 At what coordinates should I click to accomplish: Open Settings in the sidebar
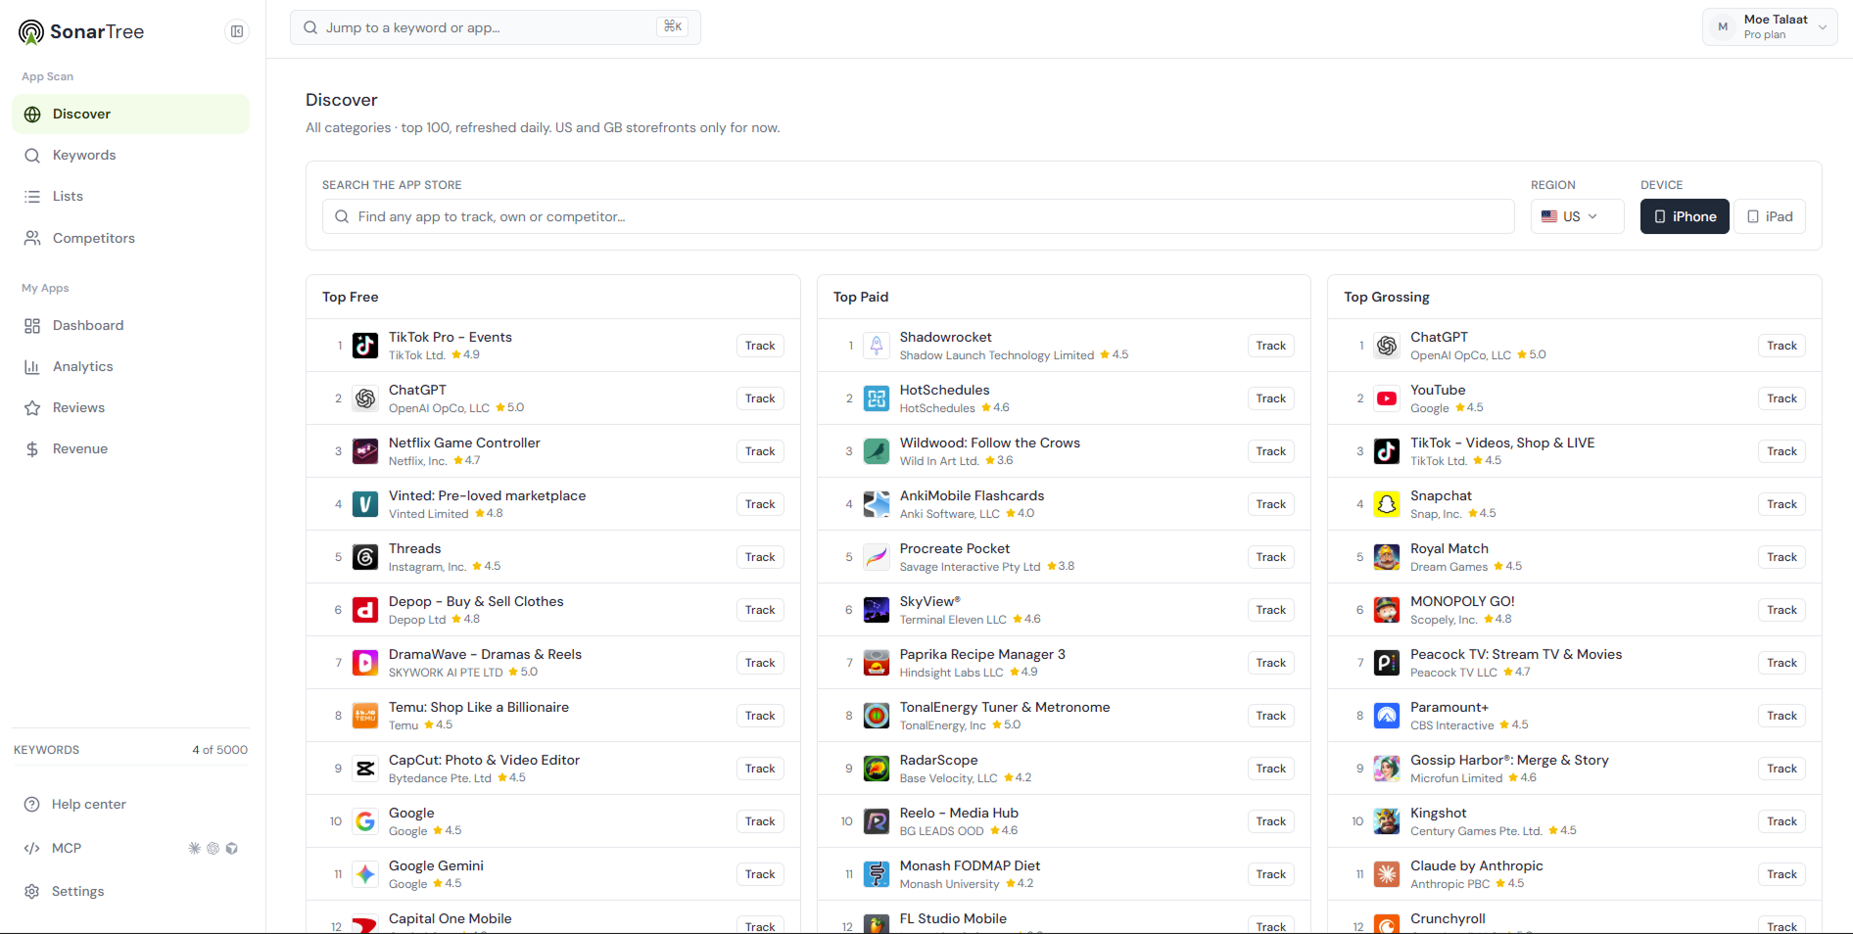(x=130, y=891)
